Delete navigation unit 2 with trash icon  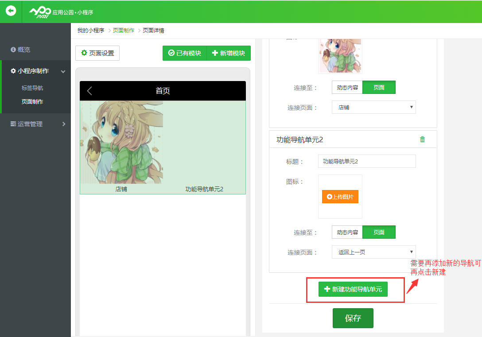tap(422, 139)
